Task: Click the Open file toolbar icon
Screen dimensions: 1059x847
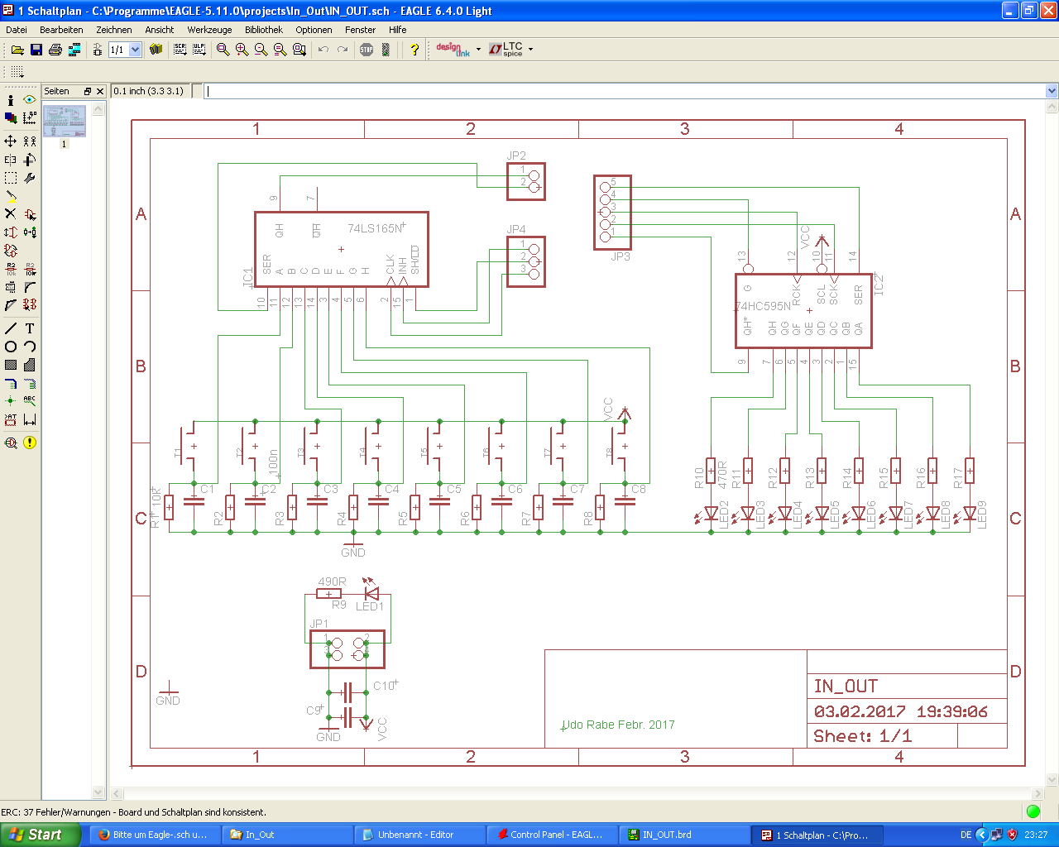Action: tap(17, 50)
